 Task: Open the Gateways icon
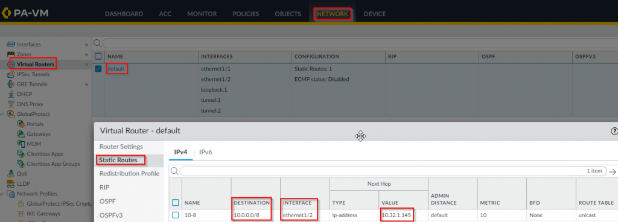[21, 134]
